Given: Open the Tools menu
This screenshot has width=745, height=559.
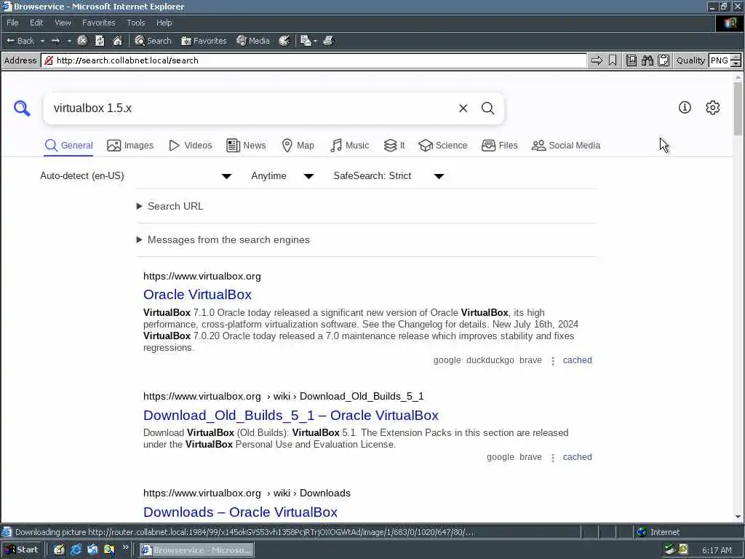Looking at the screenshot, I should tap(135, 23).
